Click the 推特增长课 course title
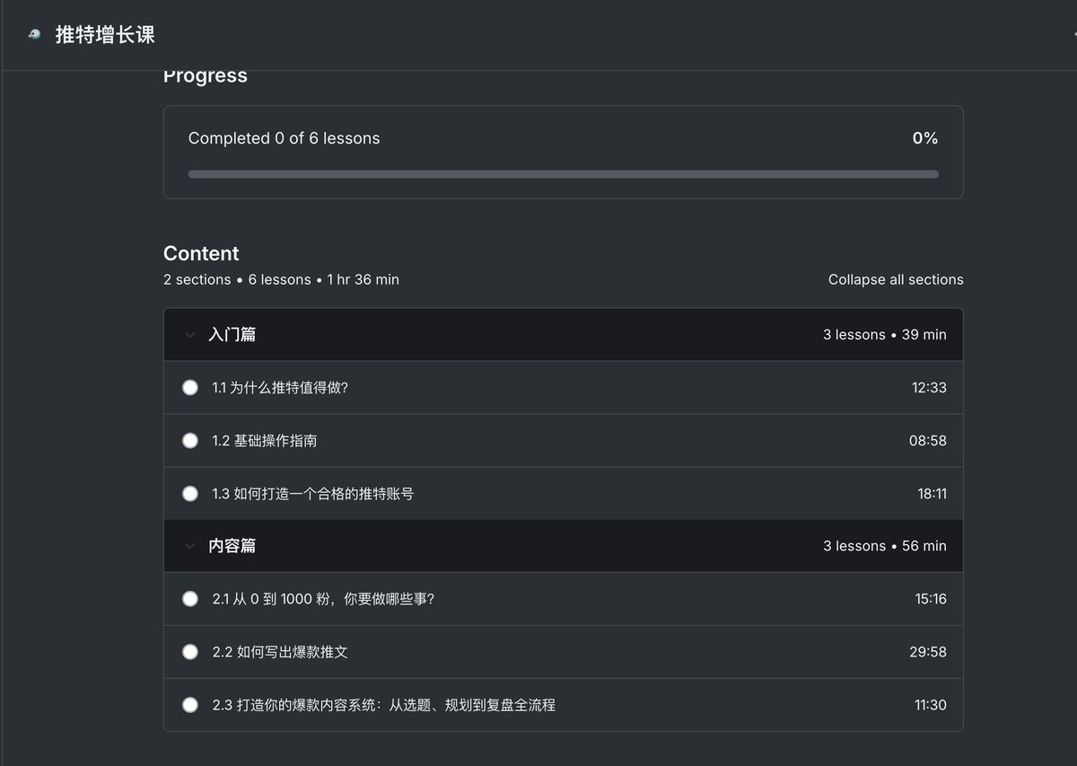 [105, 34]
